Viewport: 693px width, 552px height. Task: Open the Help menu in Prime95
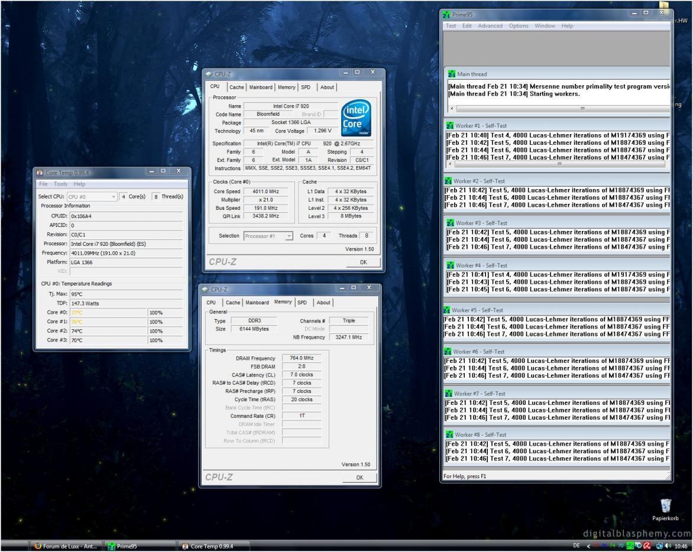[x=567, y=25]
